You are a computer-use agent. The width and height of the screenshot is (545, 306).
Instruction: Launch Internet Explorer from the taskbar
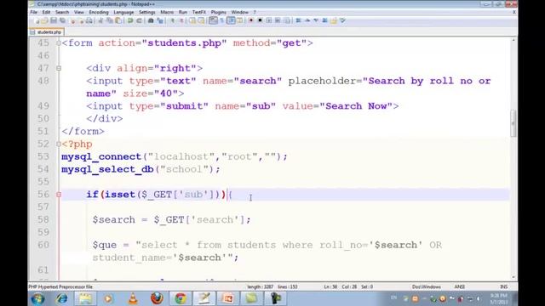click(62, 298)
